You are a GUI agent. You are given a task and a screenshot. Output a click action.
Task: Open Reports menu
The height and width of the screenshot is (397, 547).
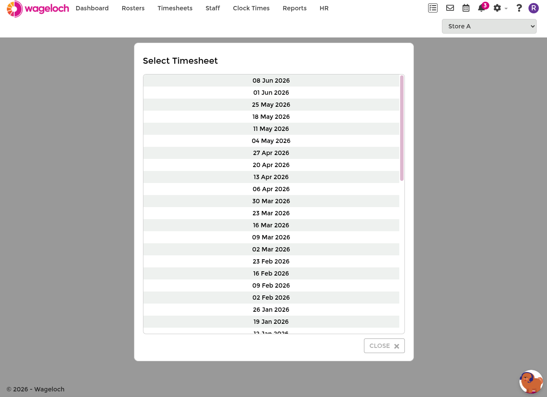point(295,8)
